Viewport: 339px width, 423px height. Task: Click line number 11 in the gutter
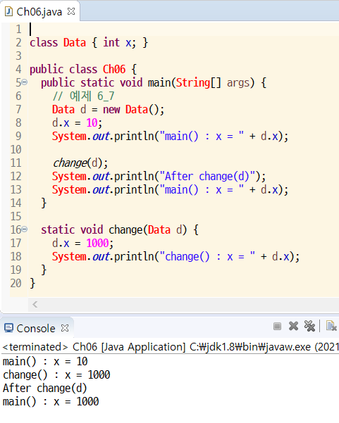coord(16,163)
